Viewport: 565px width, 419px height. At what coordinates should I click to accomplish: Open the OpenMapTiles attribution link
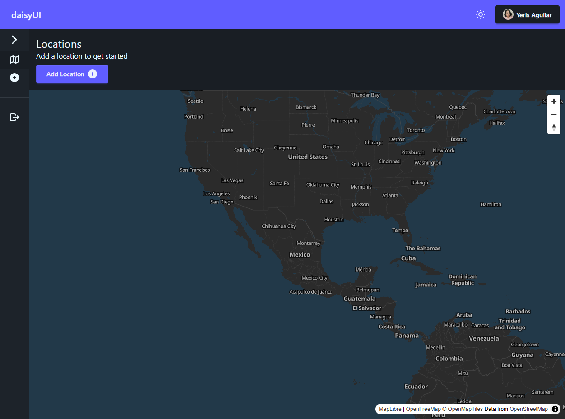[x=465, y=409]
